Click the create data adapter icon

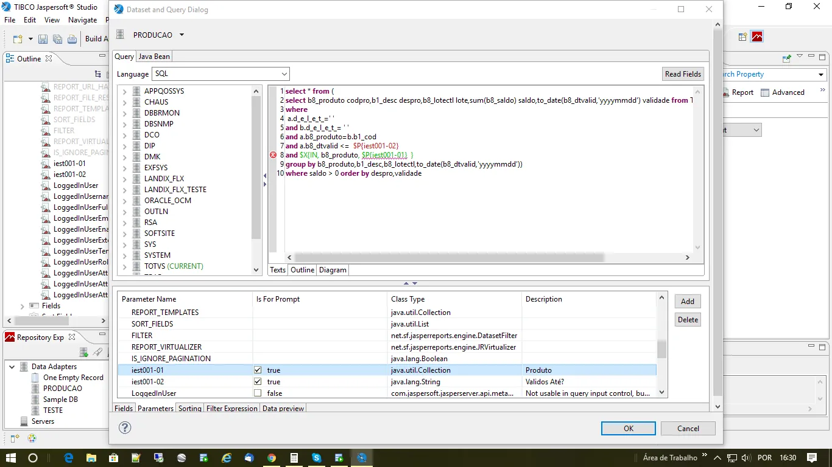click(x=84, y=353)
